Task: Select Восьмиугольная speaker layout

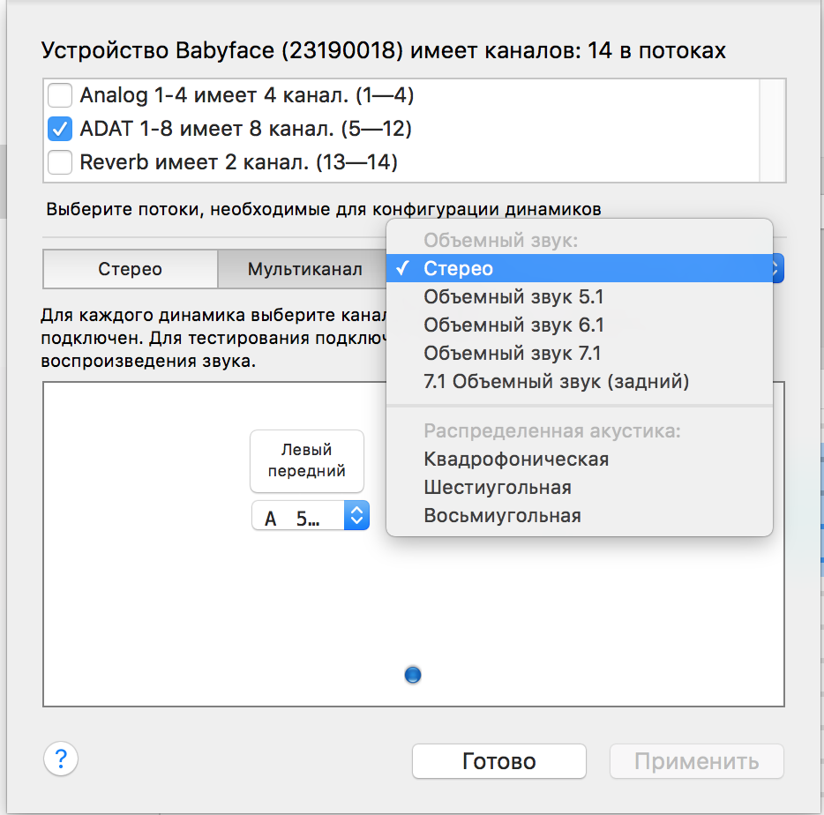Action: point(579,516)
